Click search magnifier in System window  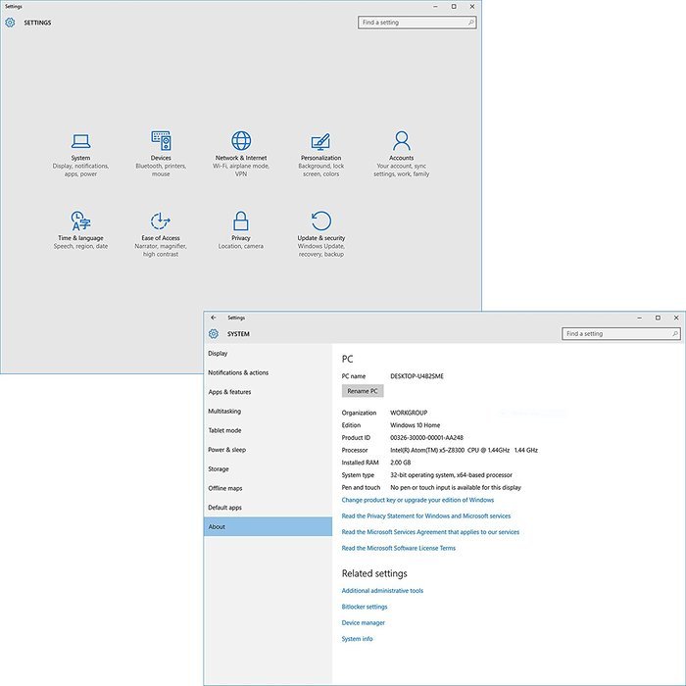675,334
